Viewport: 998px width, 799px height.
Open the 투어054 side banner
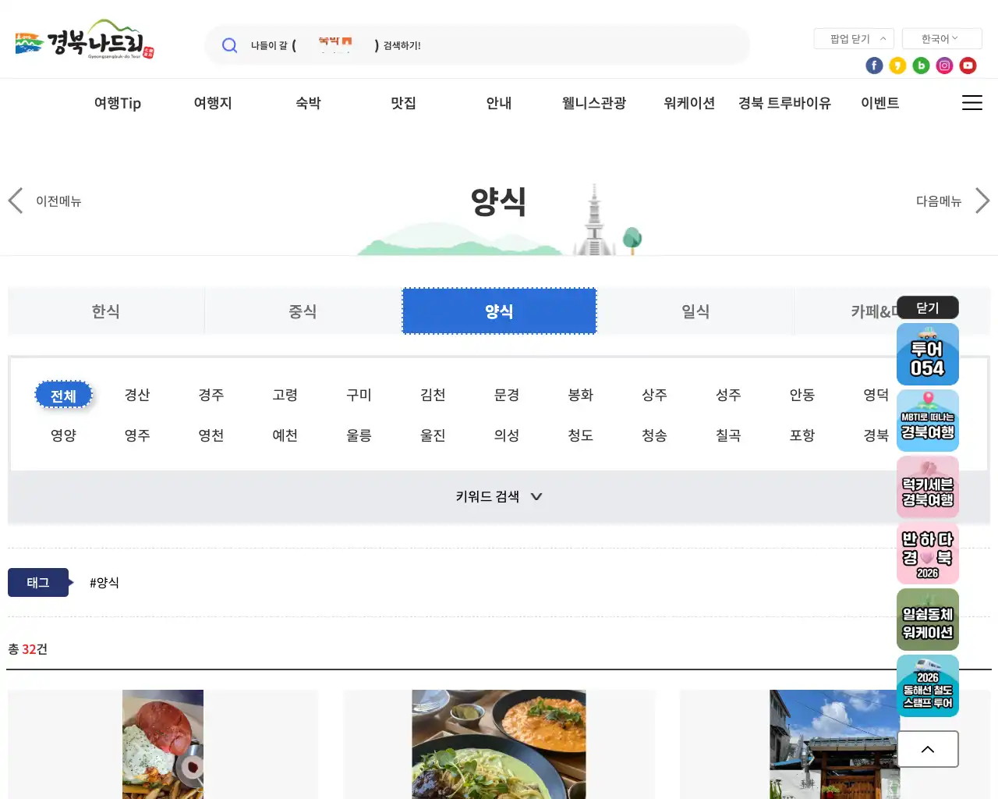click(928, 354)
